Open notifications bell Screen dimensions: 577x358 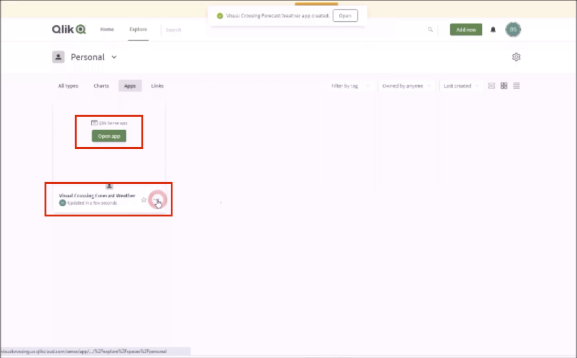pos(493,29)
